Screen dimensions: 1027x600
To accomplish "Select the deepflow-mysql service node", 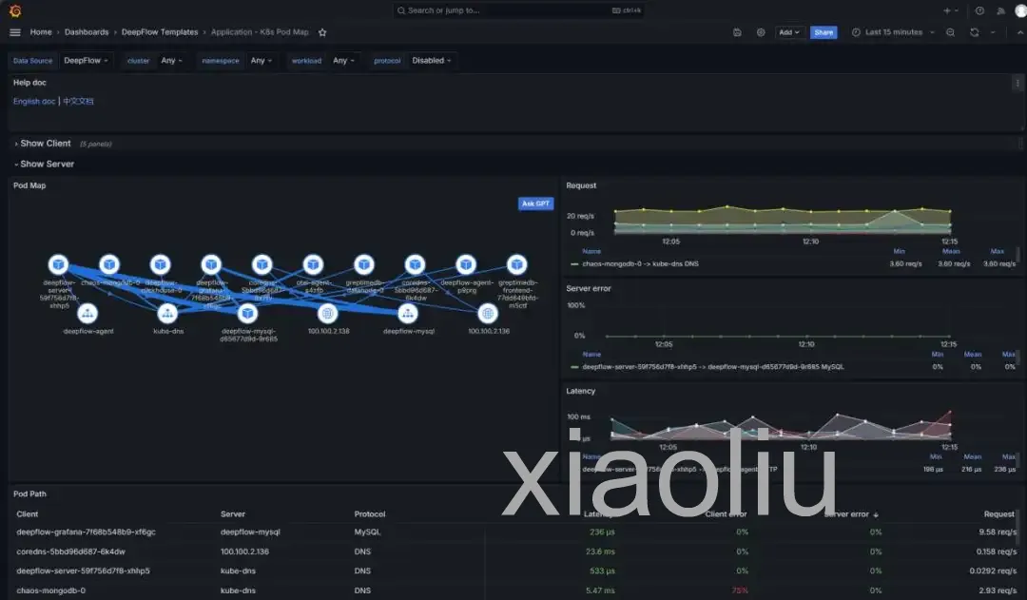I will click(407, 314).
